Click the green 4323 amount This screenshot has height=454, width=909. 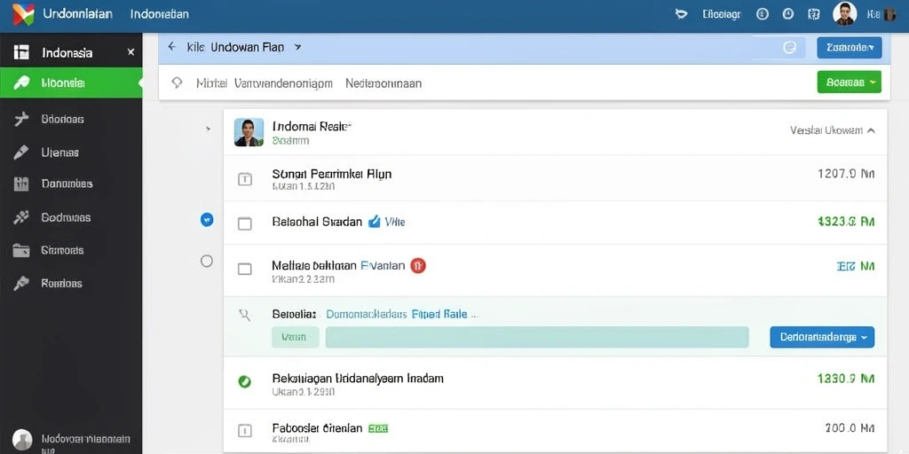[x=846, y=222]
